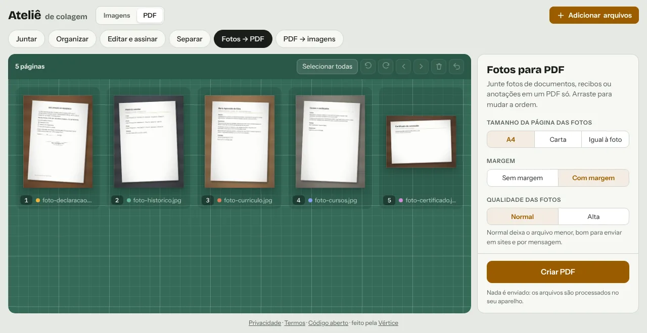Choose A4 page size
647x333 pixels.
(511, 140)
